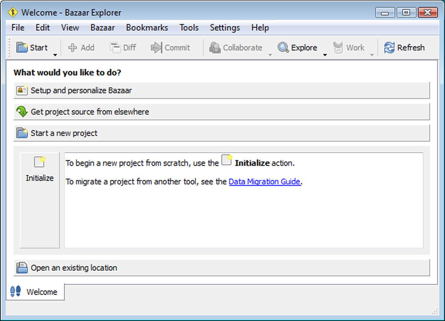Image resolution: width=445 pixels, height=321 pixels.
Task: Open the Work dropdown arrow
Action: tap(372, 55)
